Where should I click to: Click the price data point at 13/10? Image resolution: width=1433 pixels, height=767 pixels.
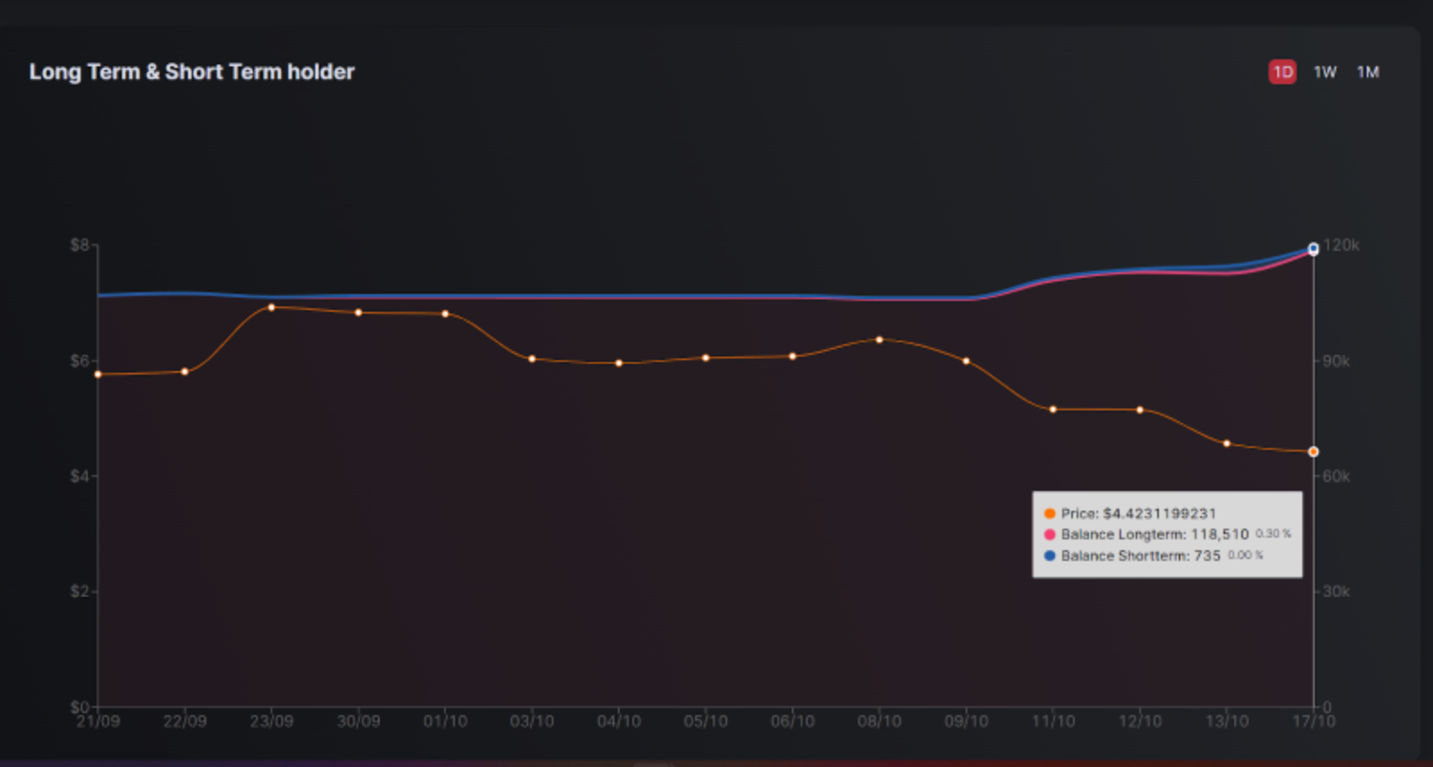tap(1226, 444)
